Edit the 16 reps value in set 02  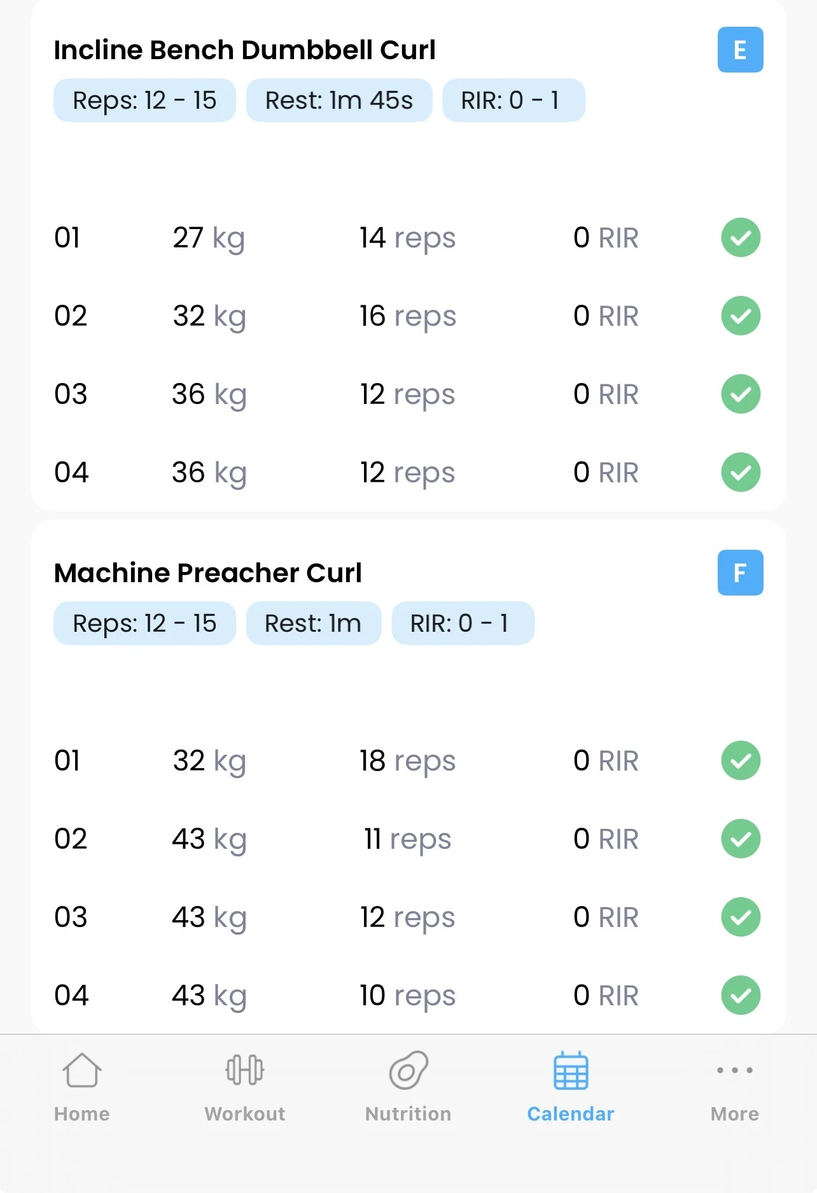click(407, 316)
